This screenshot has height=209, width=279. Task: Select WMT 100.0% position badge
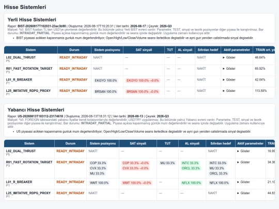click(x=99, y=183)
